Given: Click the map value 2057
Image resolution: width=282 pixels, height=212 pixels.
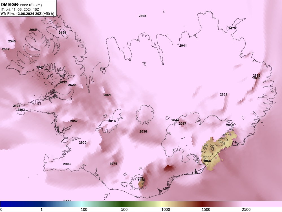Looking at the screenshot, I should 74,121.
